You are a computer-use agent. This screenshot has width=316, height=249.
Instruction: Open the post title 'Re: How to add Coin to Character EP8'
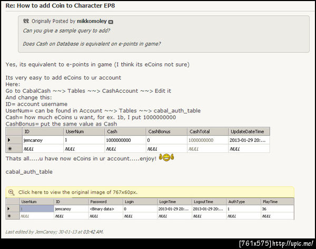(x=60, y=6)
